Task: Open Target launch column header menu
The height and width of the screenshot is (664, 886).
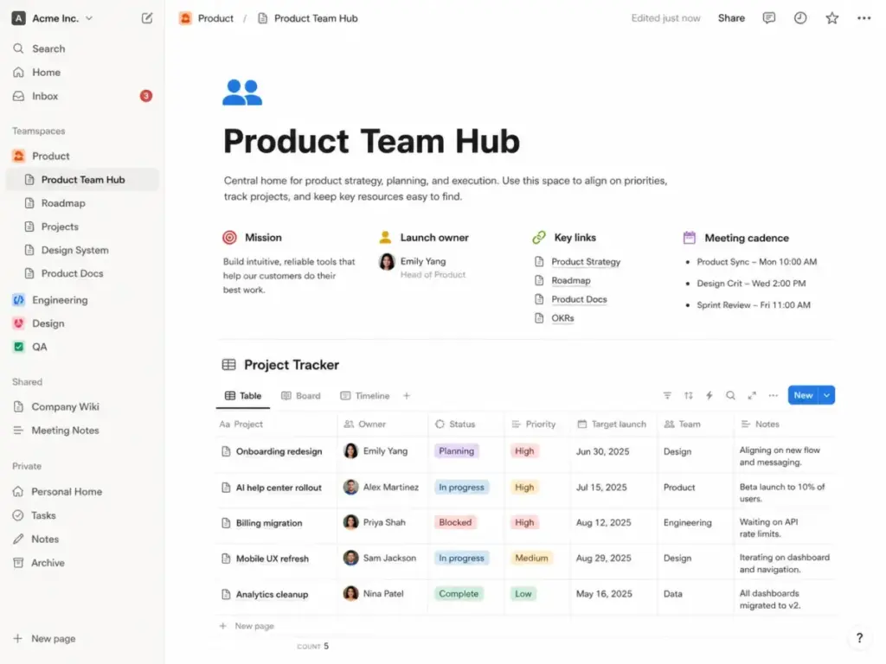Action: coord(613,424)
